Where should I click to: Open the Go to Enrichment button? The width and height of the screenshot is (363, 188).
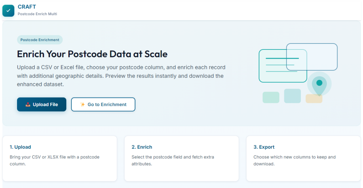[x=103, y=105]
